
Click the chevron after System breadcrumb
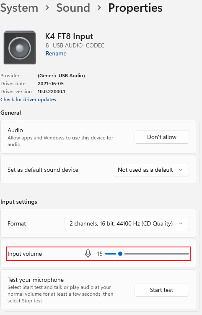pyautogui.click(x=47, y=8)
